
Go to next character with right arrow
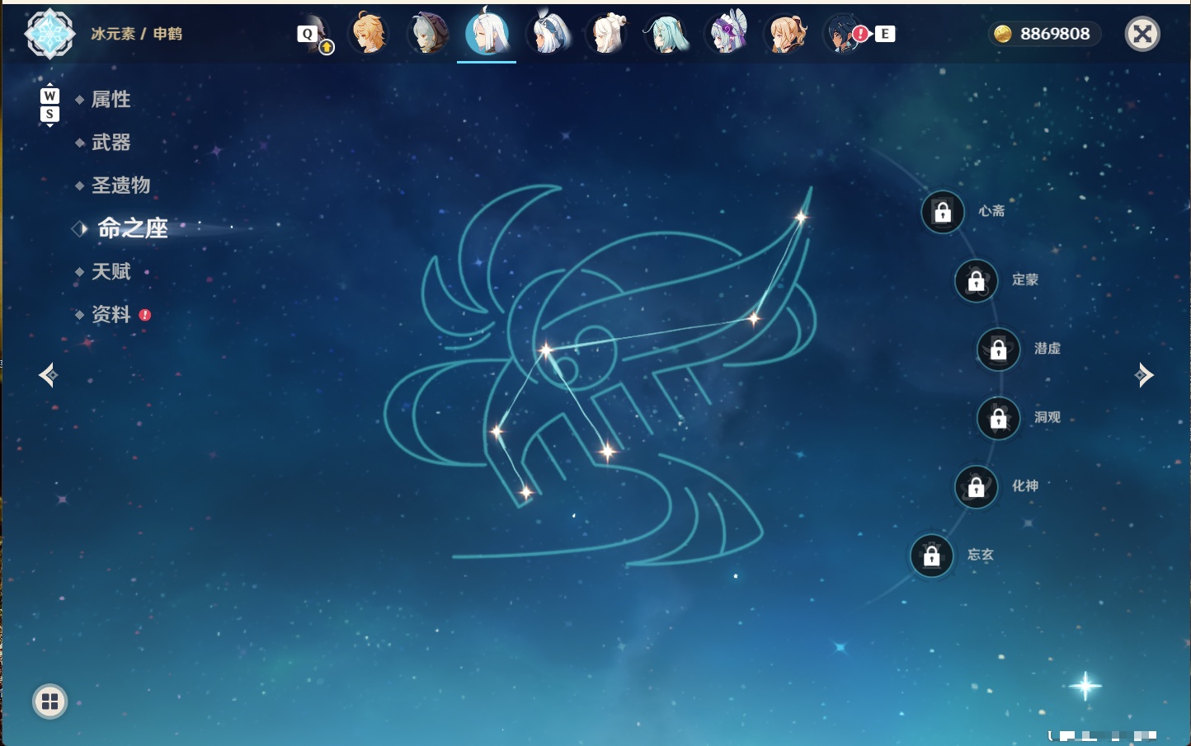click(x=1144, y=375)
